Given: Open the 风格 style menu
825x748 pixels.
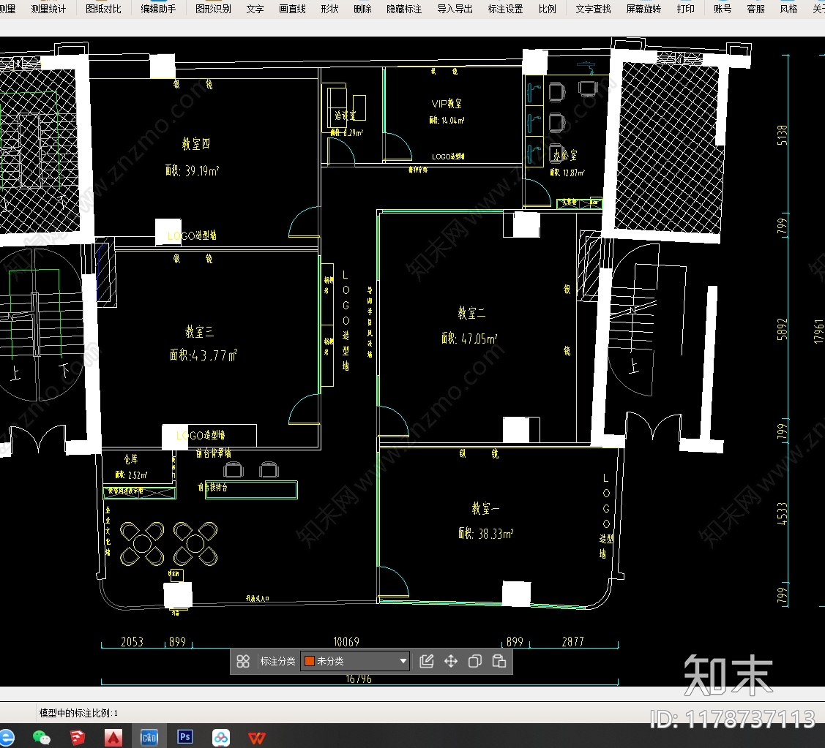Looking at the screenshot, I should (x=788, y=9).
